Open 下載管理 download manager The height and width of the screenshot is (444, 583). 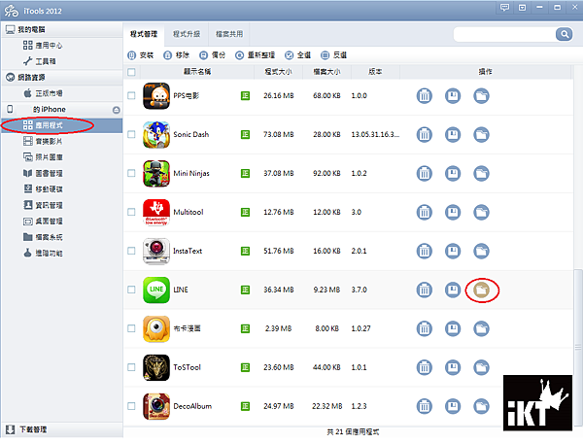(x=62, y=429)
